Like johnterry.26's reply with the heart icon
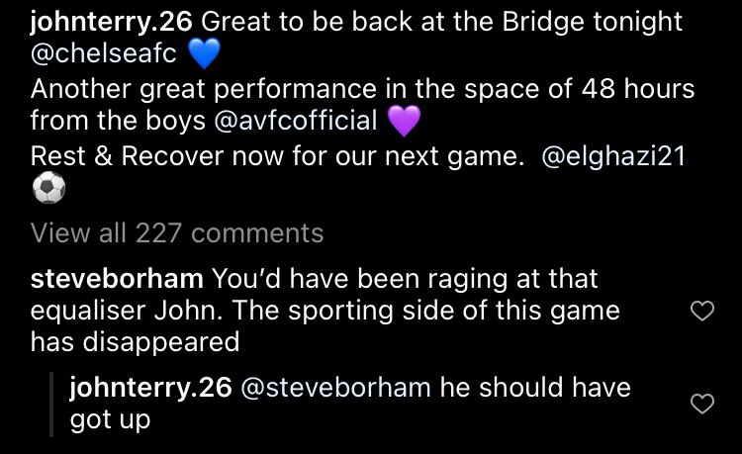 coord(702,404)
